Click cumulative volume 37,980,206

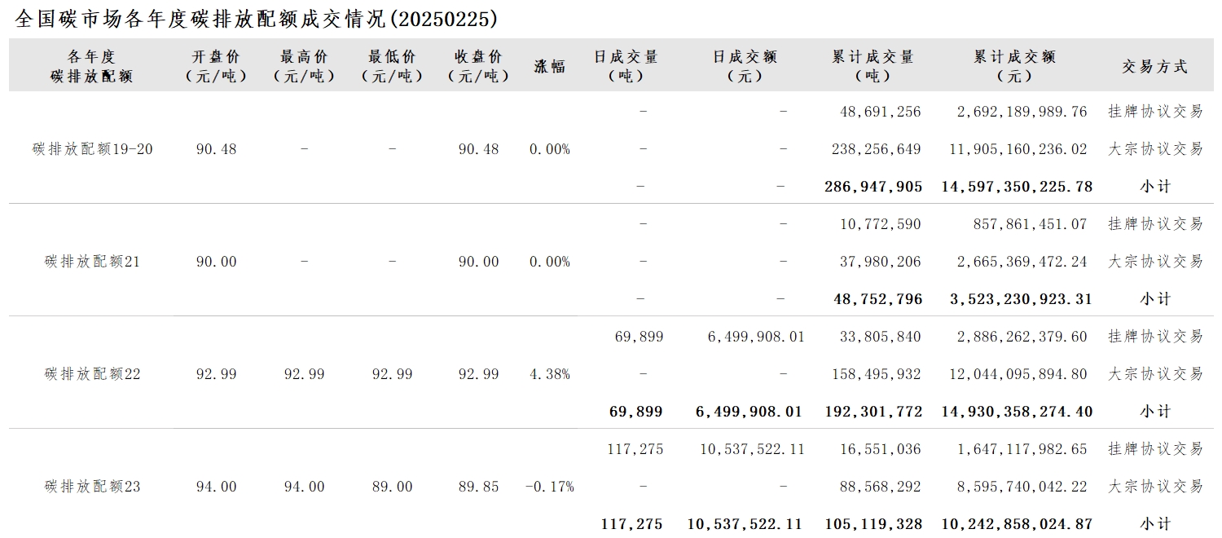click(881, 262)
